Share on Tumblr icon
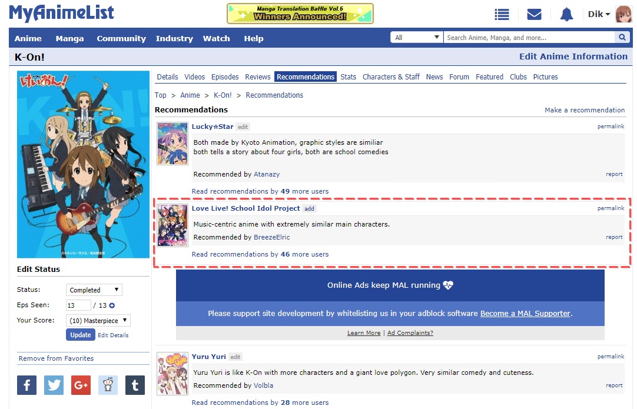 coord(135,385)
